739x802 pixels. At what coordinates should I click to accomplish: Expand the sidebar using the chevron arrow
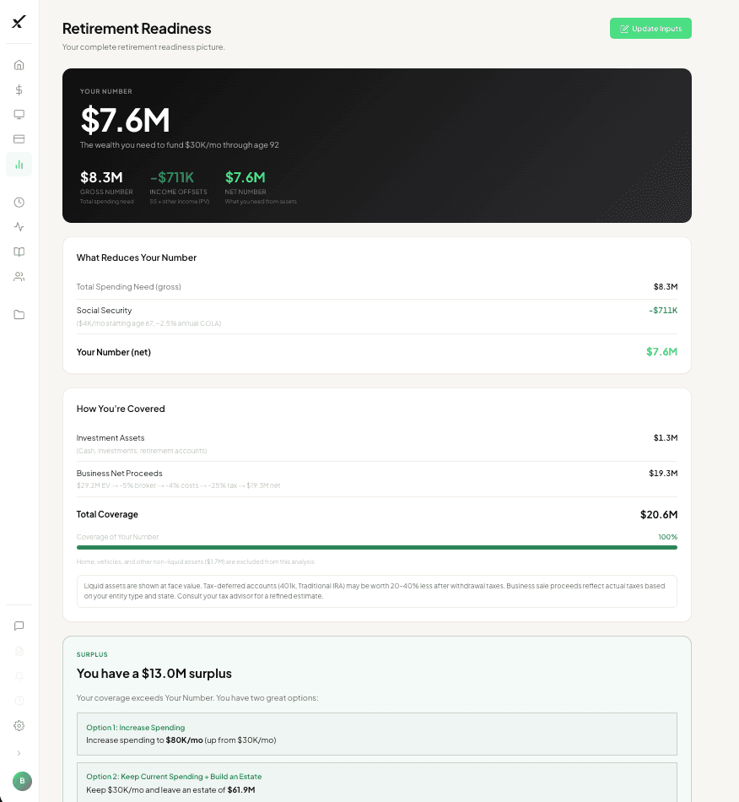coord(19,752)
